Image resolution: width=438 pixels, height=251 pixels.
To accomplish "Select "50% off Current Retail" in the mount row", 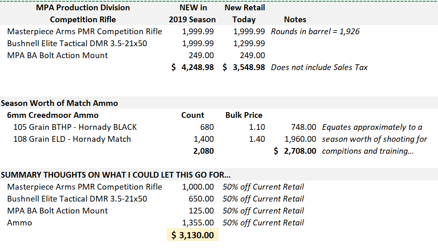I will pyautogui.click(x=263, y=211).
